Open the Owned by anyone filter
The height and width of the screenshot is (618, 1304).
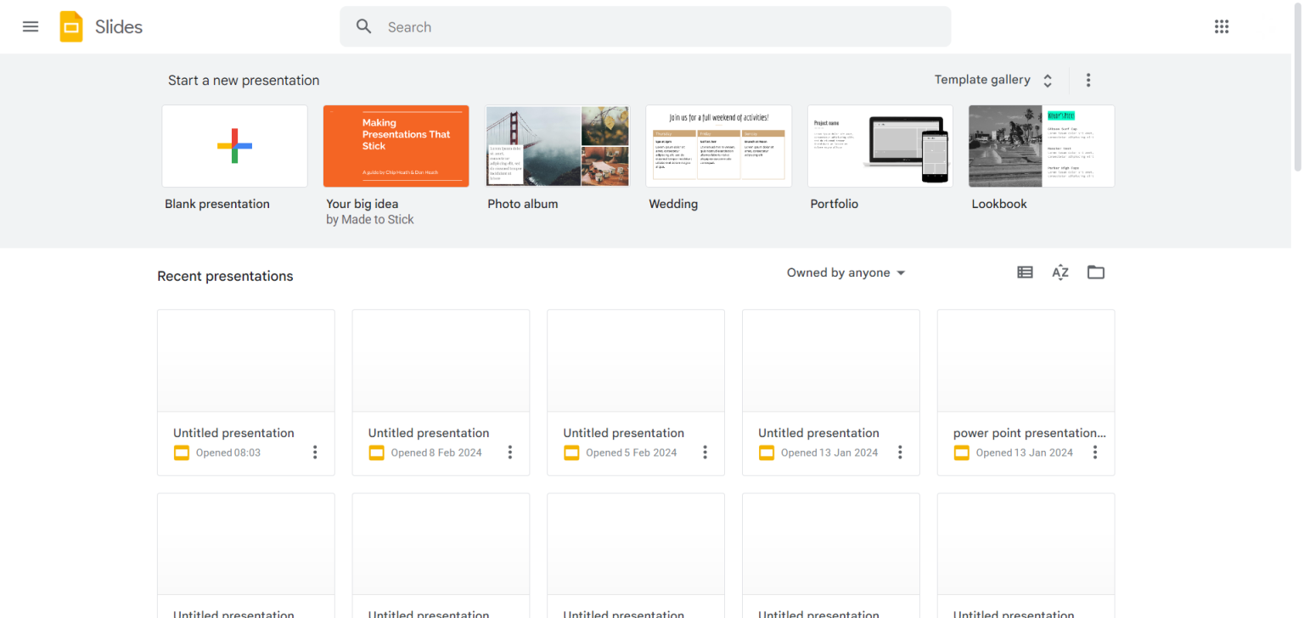tap(846, 272)
